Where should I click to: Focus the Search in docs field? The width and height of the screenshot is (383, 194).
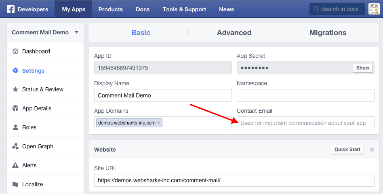337,9
